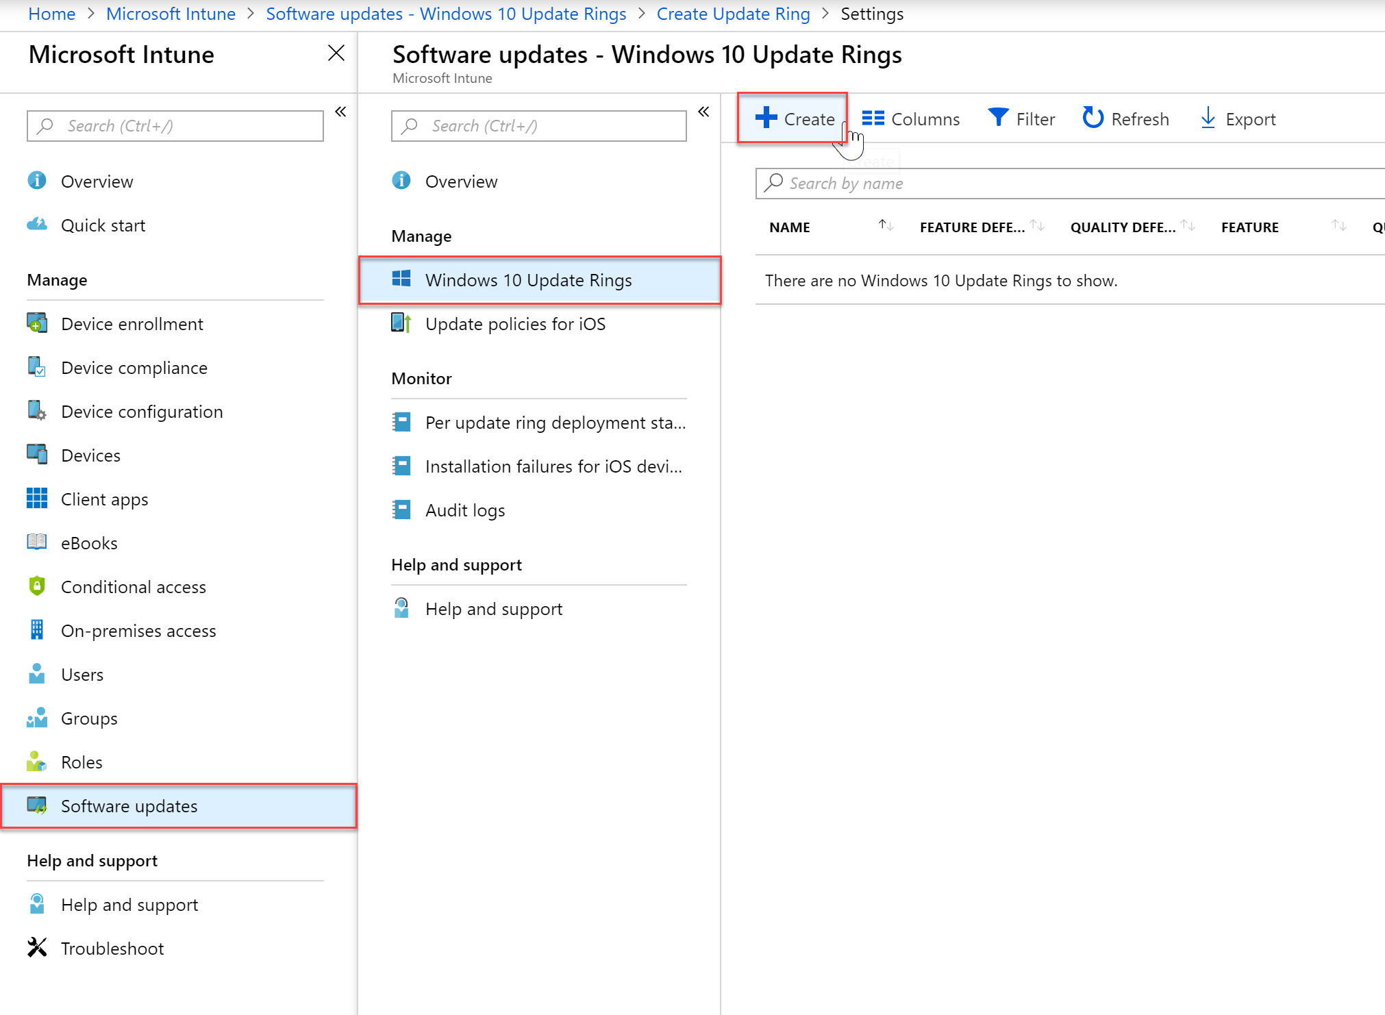
Task: Click 'There are no Windows 10 Update Rings' message
Action: tap(941, 281)
